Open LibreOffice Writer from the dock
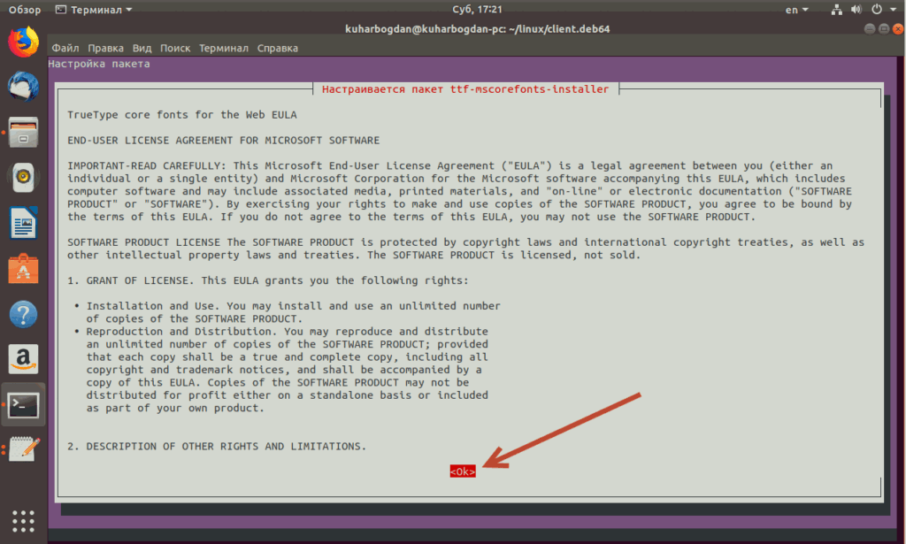The image size is (906, 544). (24, 223)
